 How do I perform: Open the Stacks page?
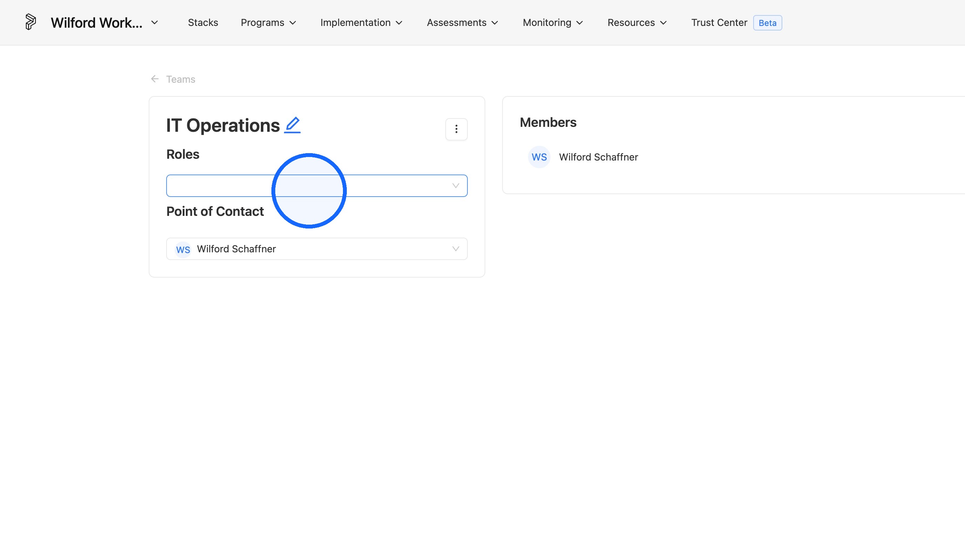(203, 22)
